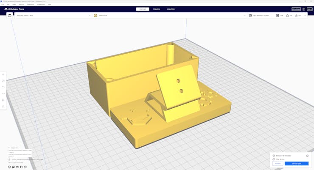Switch to the Preview stage tab
This screenshot has width=314, height=170.
pos(157,9)
